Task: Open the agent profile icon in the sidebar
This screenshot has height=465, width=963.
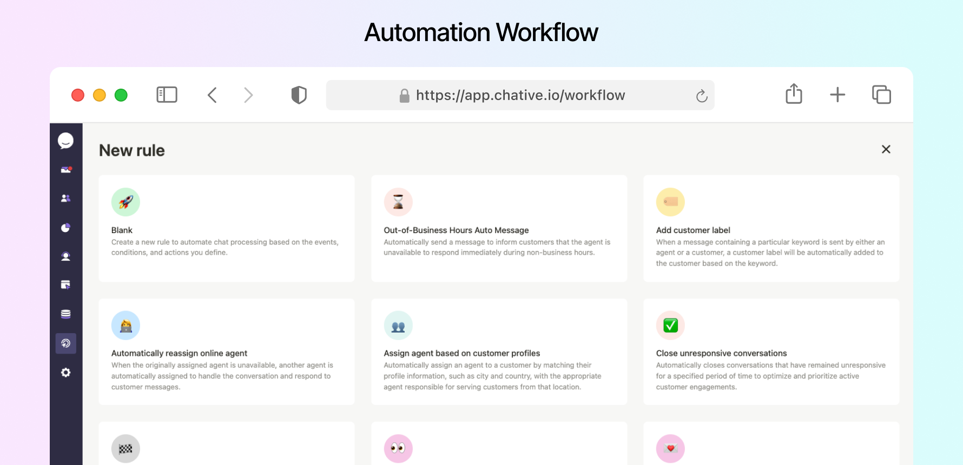Action: [x=65, y=256]
